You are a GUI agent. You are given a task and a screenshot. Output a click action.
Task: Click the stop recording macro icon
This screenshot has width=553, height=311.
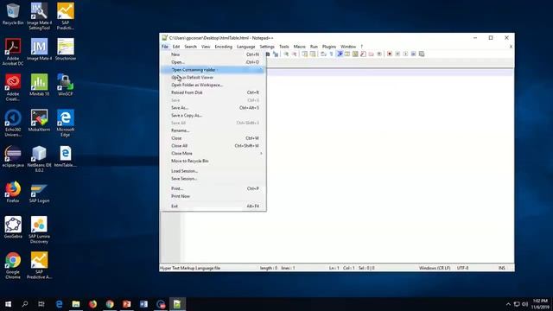(x=397, y=54)
